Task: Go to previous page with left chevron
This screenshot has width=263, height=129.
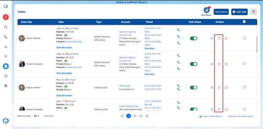Action: click(x=122, y=116)
